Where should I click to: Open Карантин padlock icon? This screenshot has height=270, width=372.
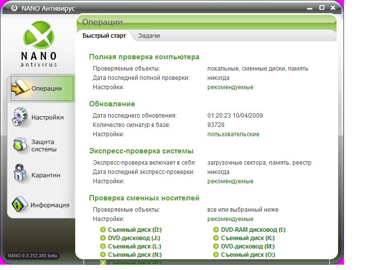point(20,174)
